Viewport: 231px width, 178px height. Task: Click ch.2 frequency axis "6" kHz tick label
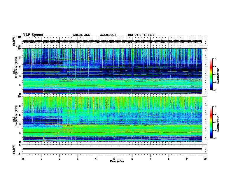coord(20,115)
